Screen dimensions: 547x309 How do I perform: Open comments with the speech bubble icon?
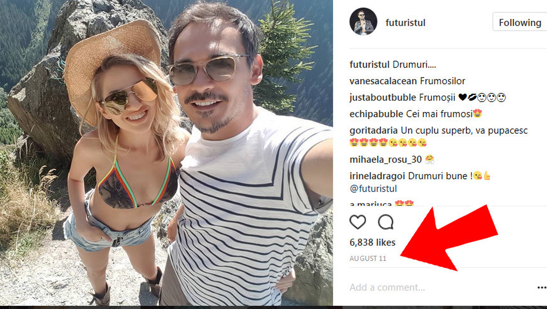tap(386, 222)
